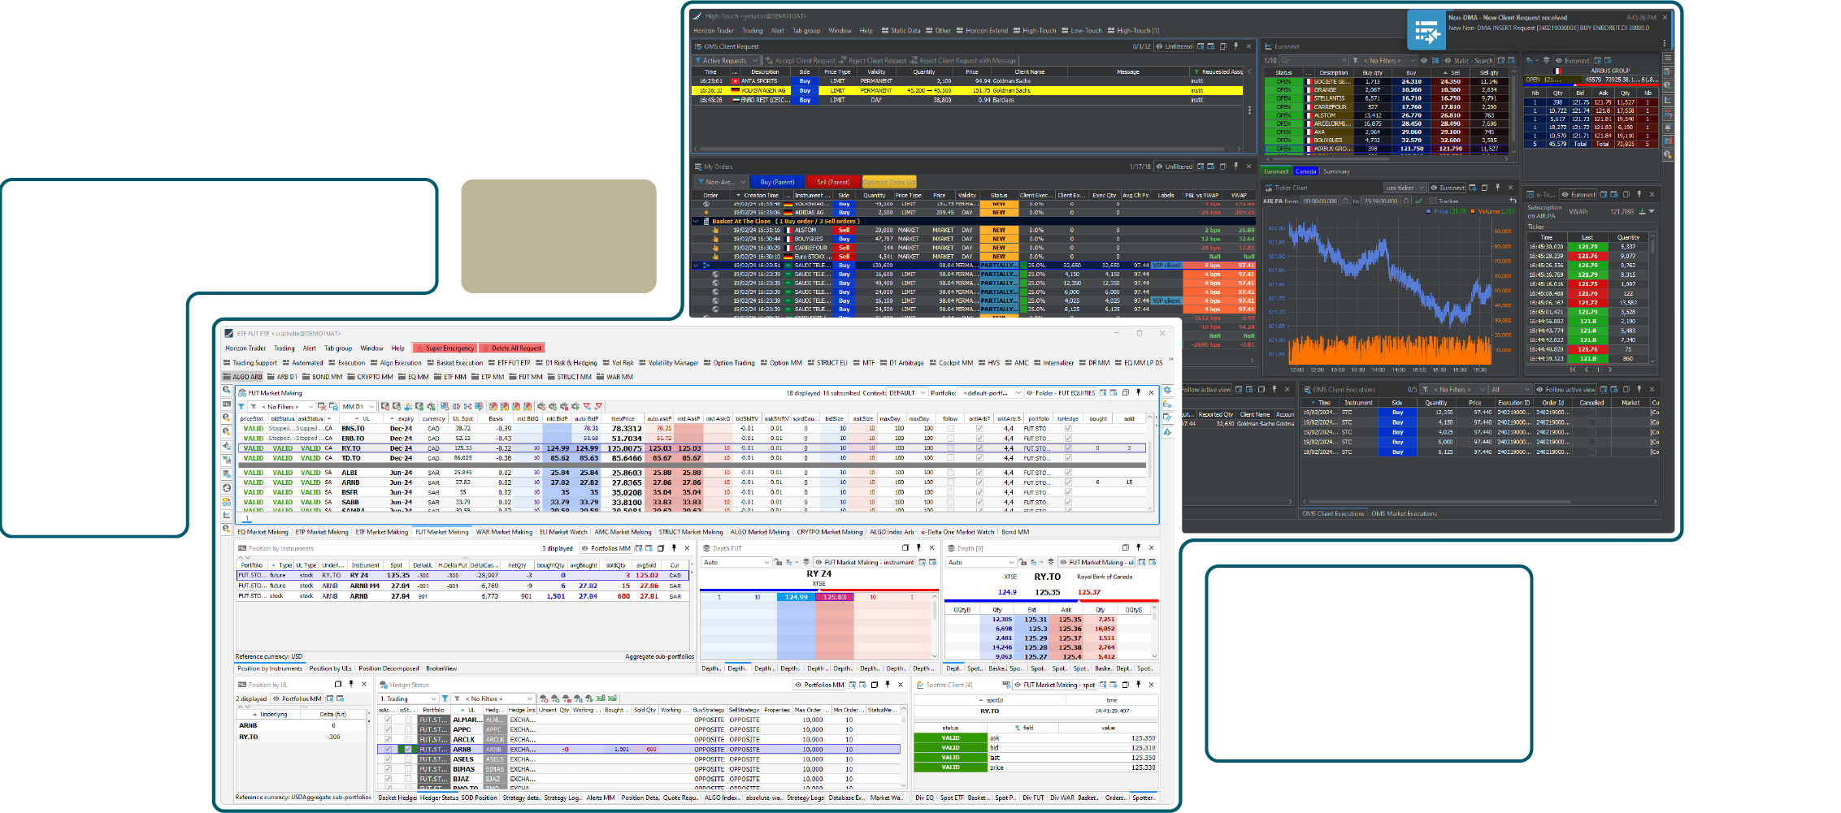Click the Non-DMA notification request icon
This screenshot has width=1841, height=813.
point(1426,31)
